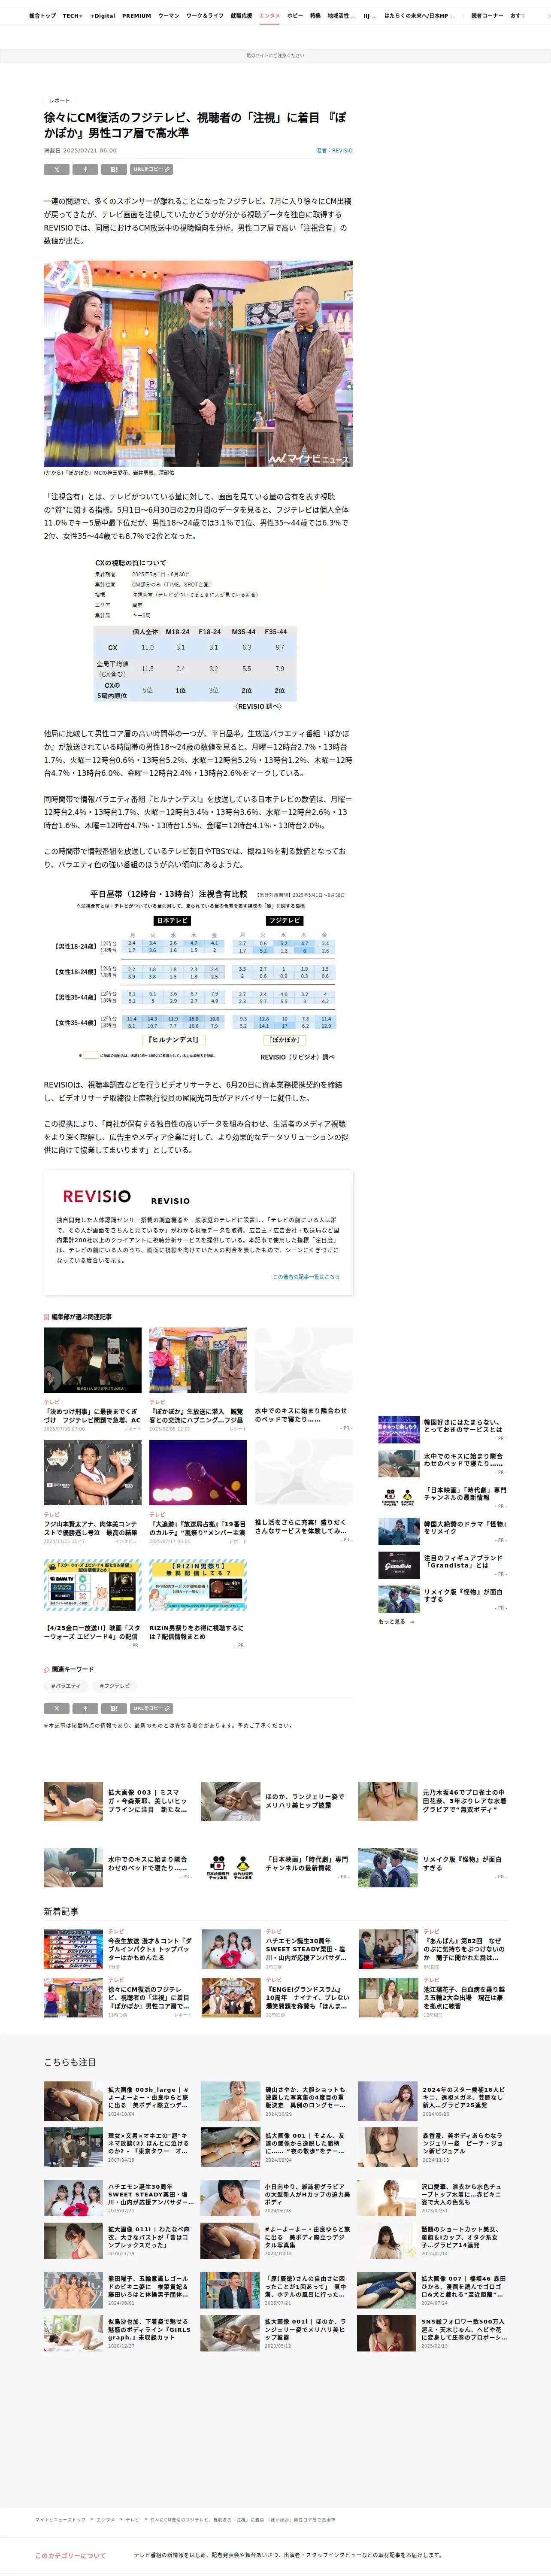The height and width of the screenshot is (2576, 551).
Task: Open 今夜生放送 ダブルインパクト new article
Action: tap(118, 1949)
